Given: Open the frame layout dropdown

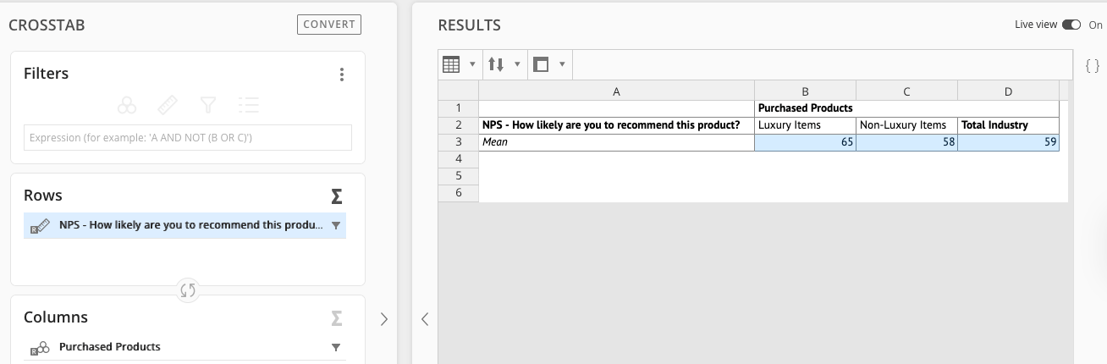Looking at the screenshot, I should (548, 64).
